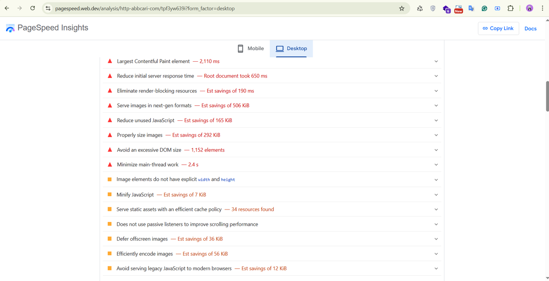Expand Avoid an excessive DOM size chevron

coord(436,150)
